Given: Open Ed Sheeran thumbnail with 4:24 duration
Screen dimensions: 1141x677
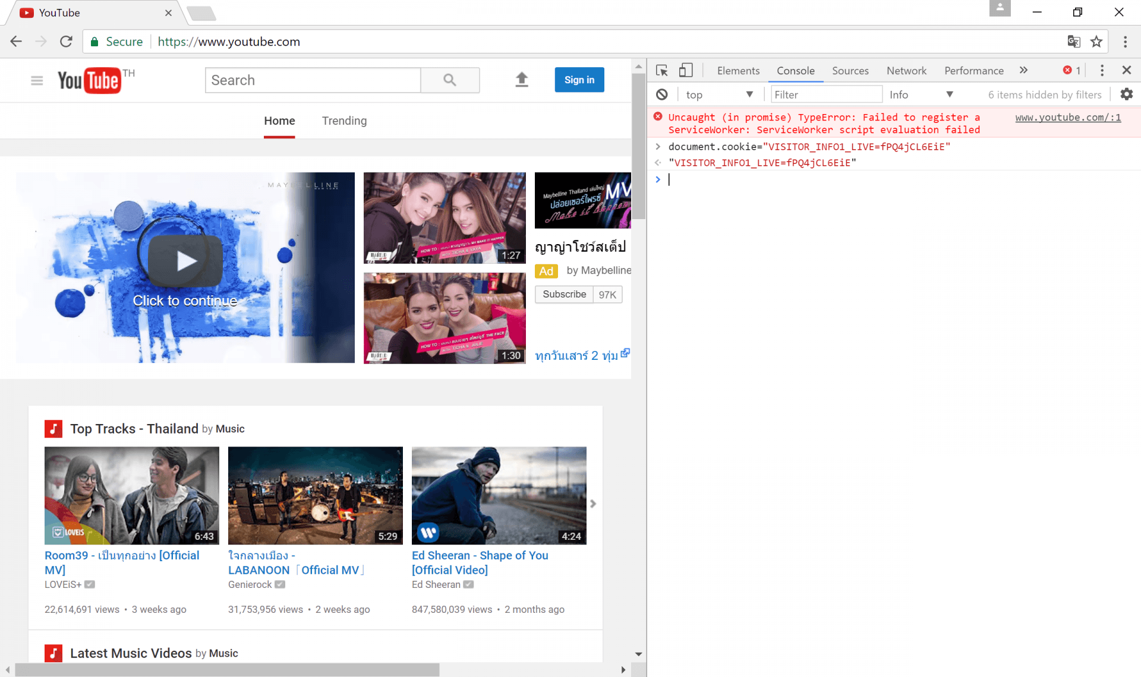Looking at the screenshot, I should tap(499, 495).
